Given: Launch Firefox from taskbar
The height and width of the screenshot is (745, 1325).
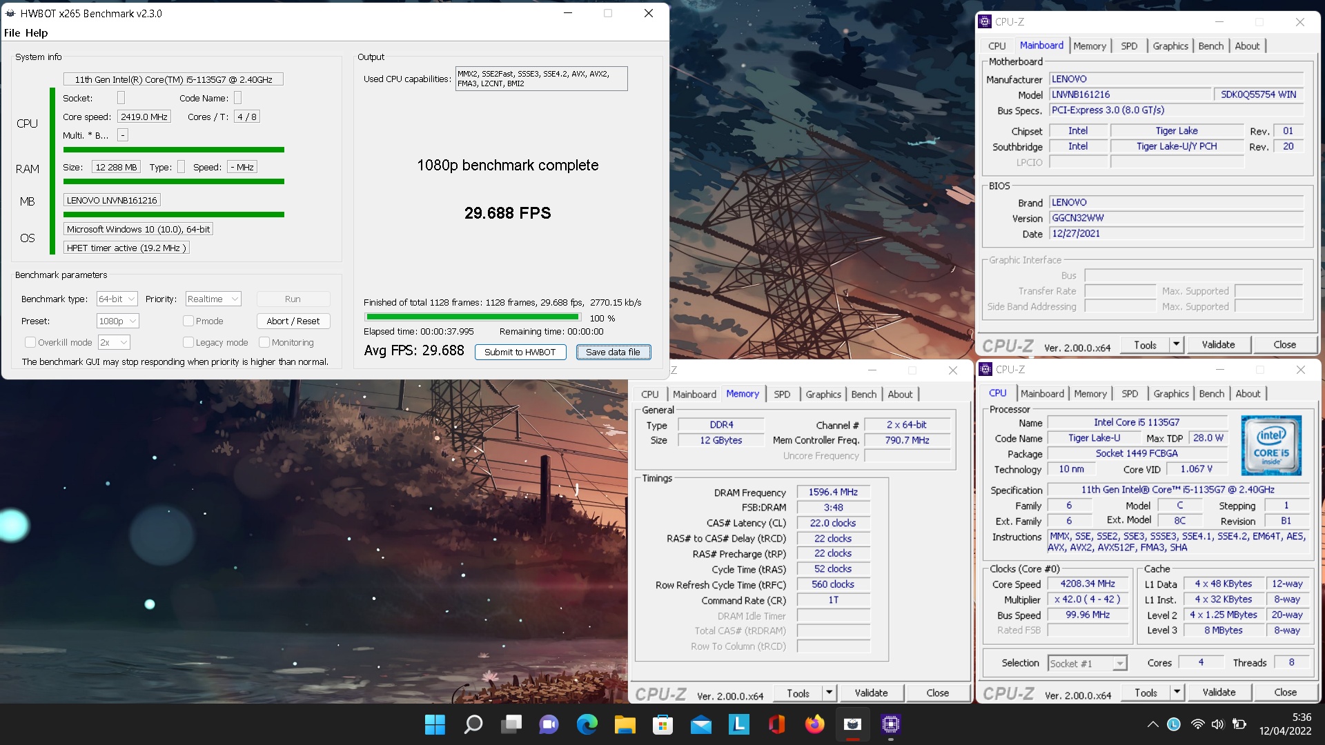Looking at the screenshot, I should pyautogui.click(x=815, y=724).
